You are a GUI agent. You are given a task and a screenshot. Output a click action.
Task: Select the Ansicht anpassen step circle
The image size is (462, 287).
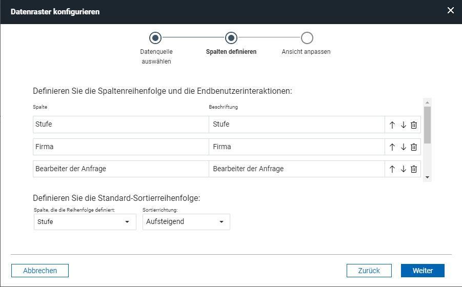(x=307, y=38)
